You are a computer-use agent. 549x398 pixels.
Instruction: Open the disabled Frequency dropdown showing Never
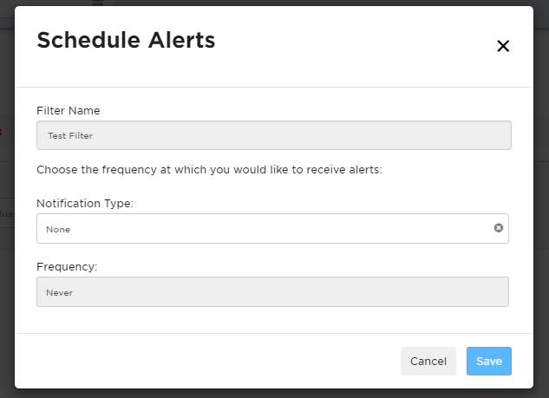pos(272,292)
